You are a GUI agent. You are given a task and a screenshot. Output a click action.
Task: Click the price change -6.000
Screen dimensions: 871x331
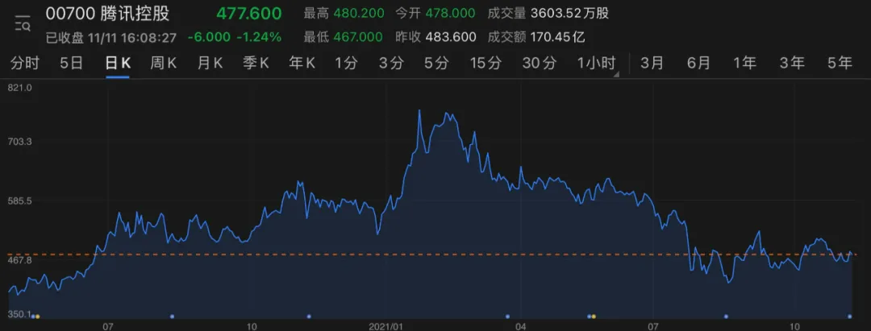click(210, 38)
